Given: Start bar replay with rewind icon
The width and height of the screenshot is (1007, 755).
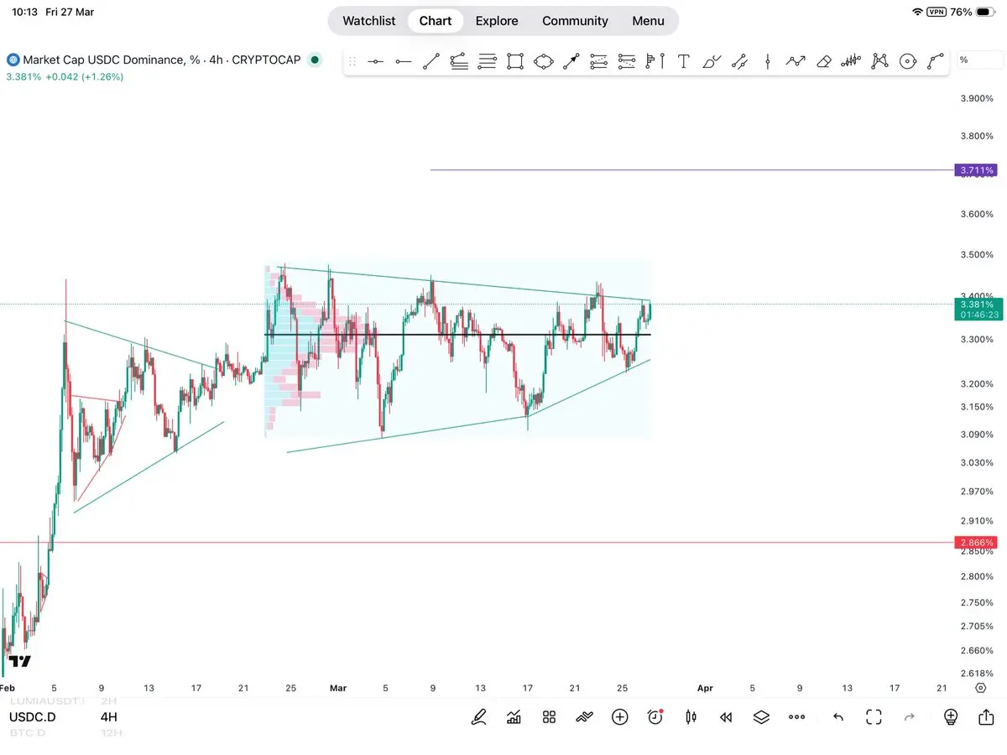Looking at the screenshot, I should click(x=726, y=717).
